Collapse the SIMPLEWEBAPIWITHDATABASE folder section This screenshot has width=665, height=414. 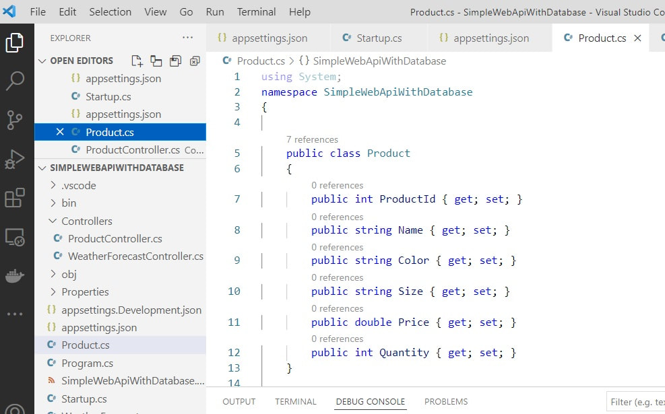pos(42,168)
